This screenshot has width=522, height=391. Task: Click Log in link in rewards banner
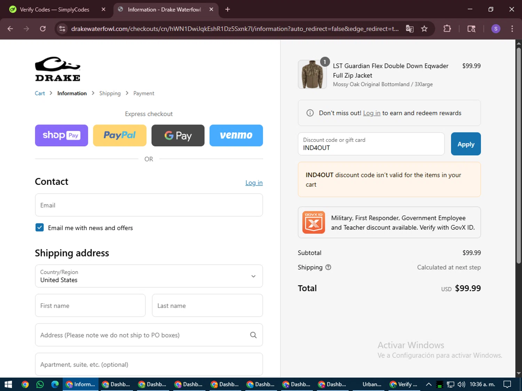pos(372,113)
